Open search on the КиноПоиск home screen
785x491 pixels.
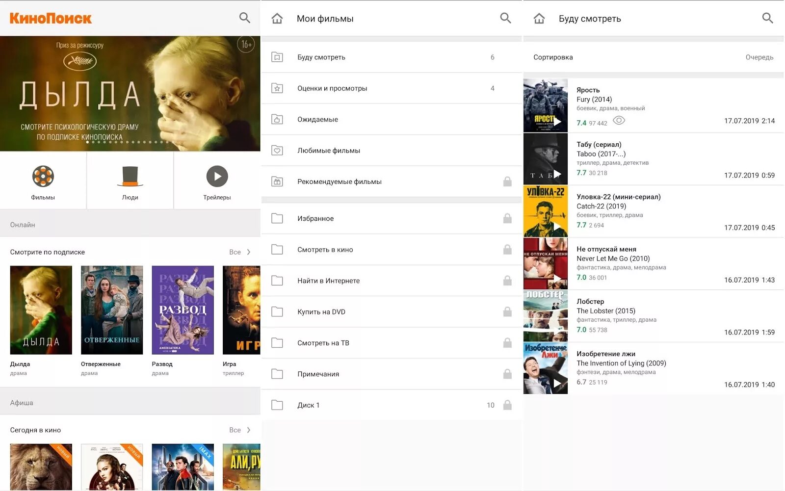(x=244, y=18)
